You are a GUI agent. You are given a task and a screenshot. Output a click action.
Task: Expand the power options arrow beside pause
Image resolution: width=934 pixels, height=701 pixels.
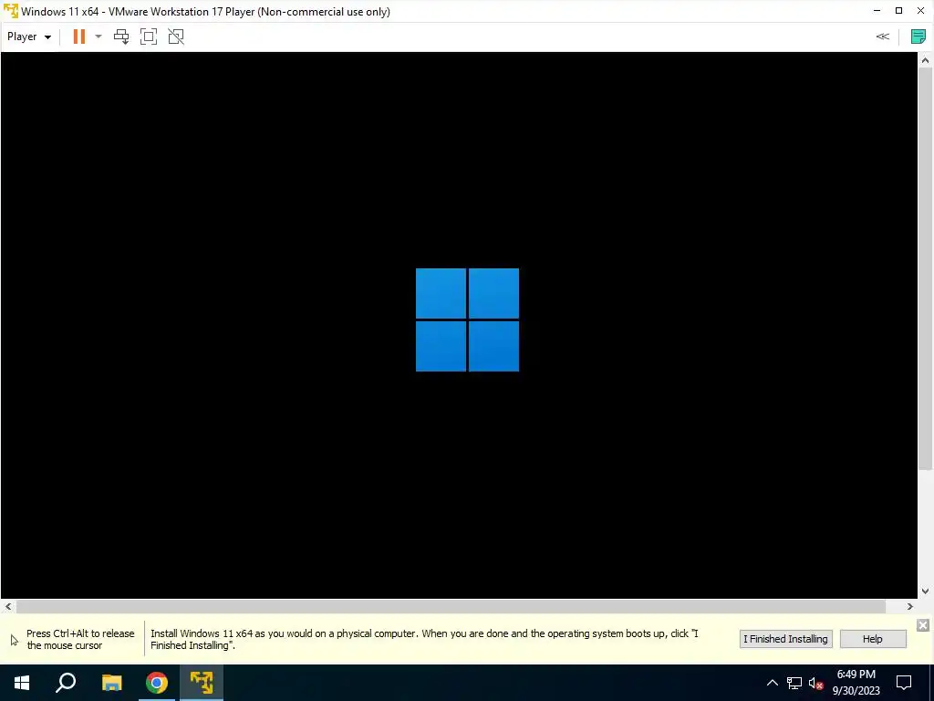pyautogui.click(x=99, y=37)
